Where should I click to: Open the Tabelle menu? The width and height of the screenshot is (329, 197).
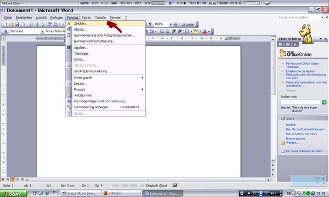pos(100,18)
